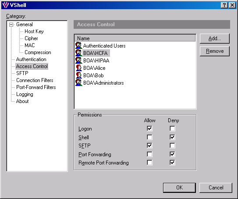This screenshot has width=238, height=199.
Task: Open the Connection Filters category
Action: pos(35,80)
